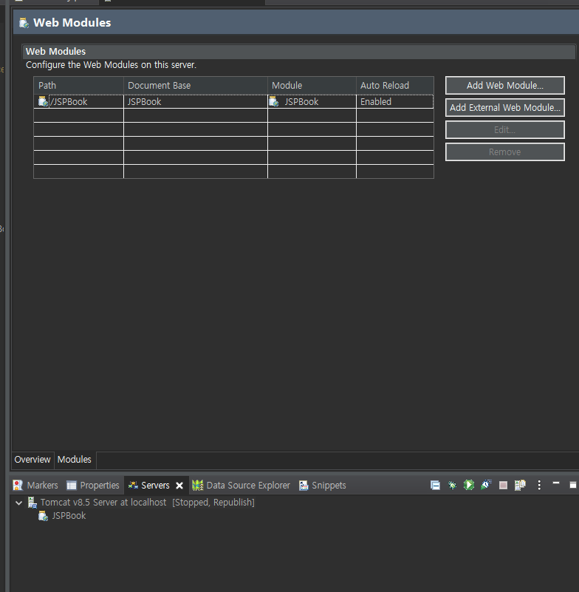
Task: Click the icon in the /JSPBook Path cell
Action: (x=43, y=101)
